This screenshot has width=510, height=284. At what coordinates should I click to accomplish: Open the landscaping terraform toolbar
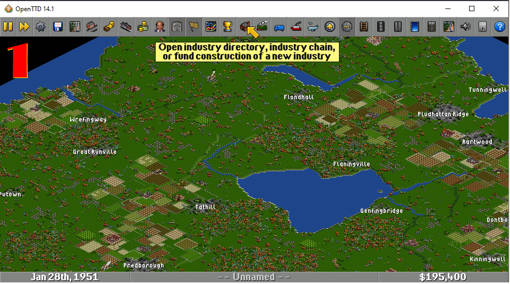pos(448,27)
